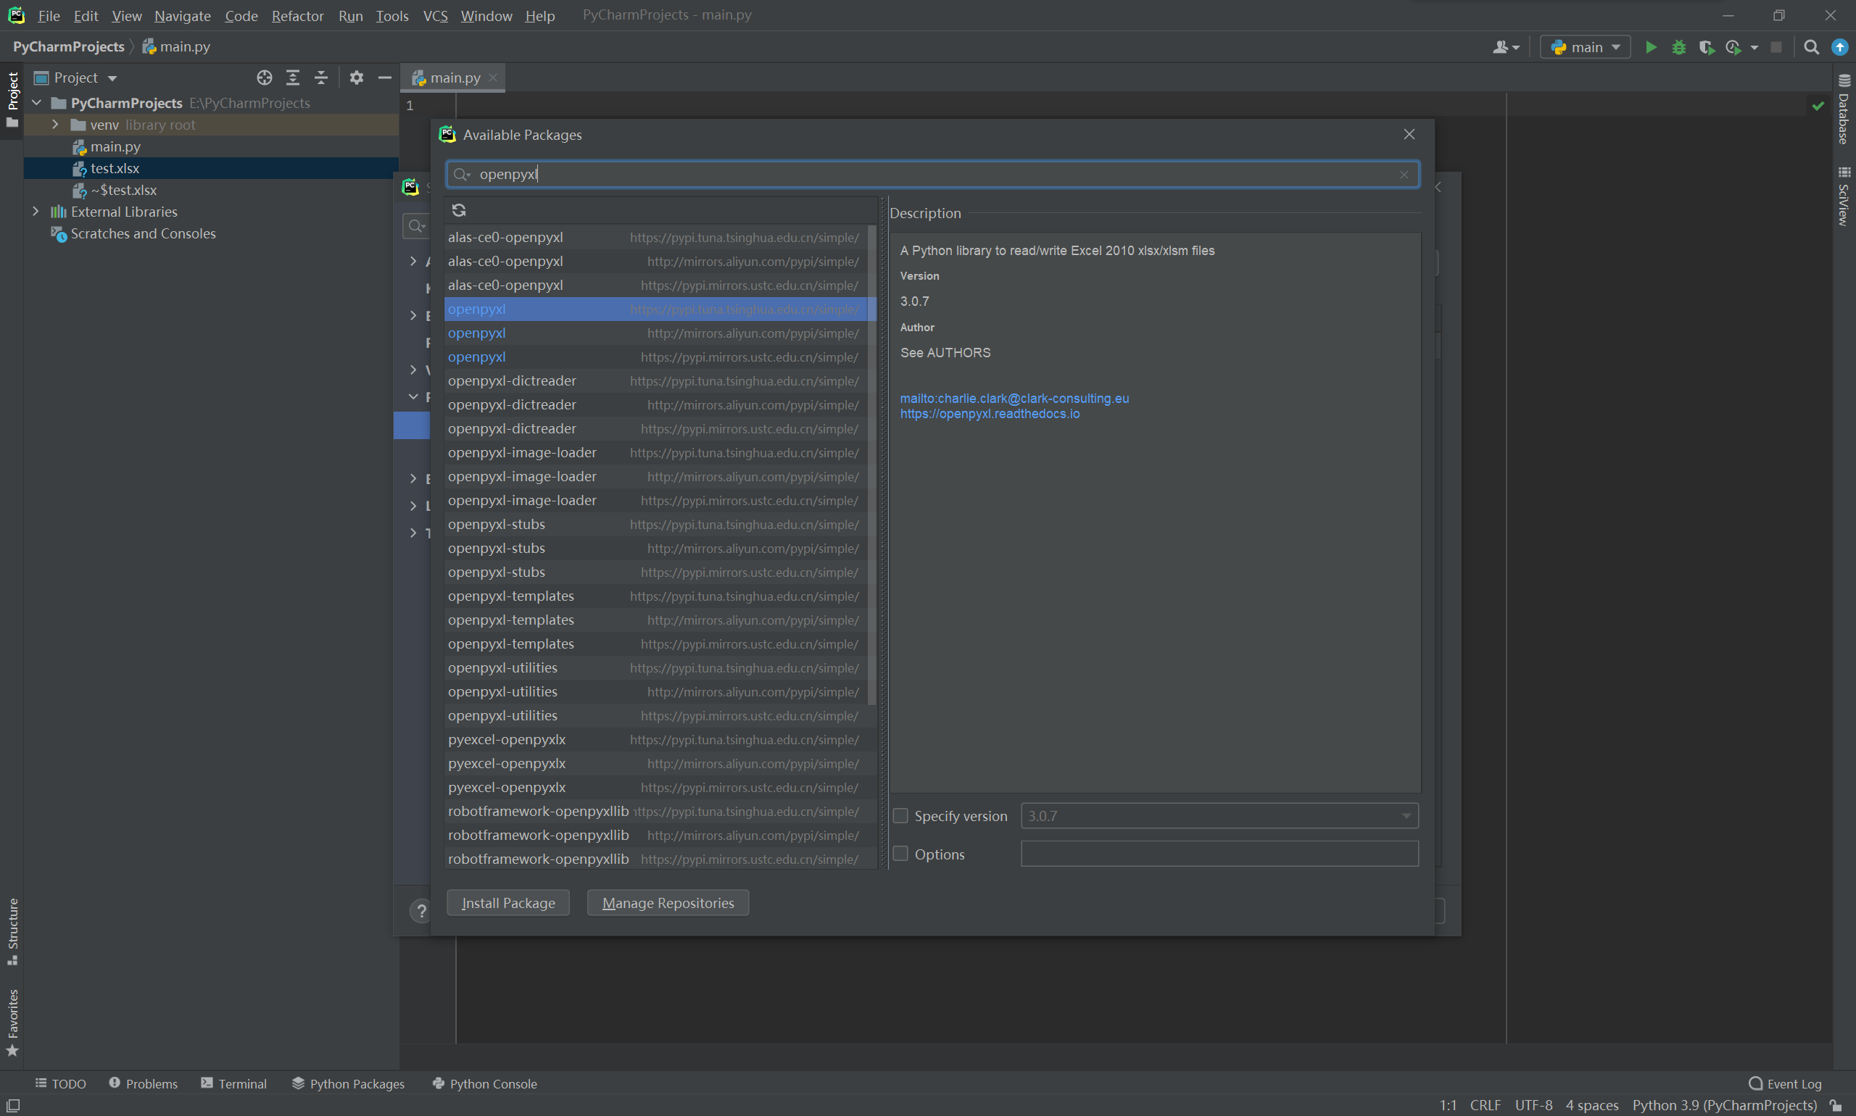The image size is (1856, 1116).
Task: Open the Tools menu
Action: coord(392,15)
